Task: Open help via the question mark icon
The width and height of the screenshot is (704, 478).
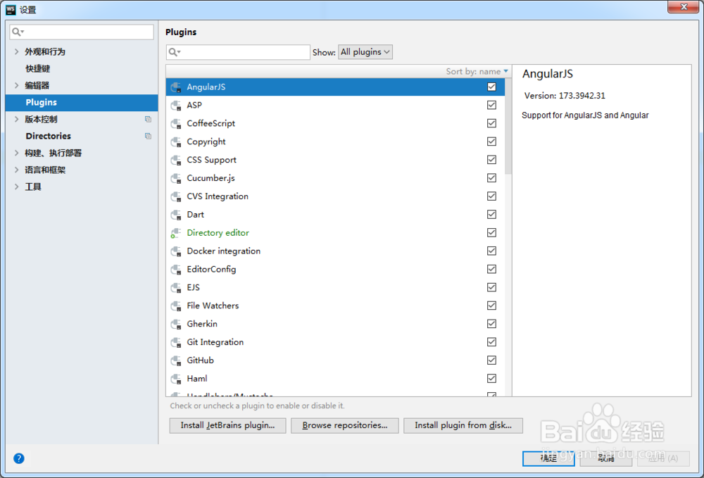Action: coord(19,458)
